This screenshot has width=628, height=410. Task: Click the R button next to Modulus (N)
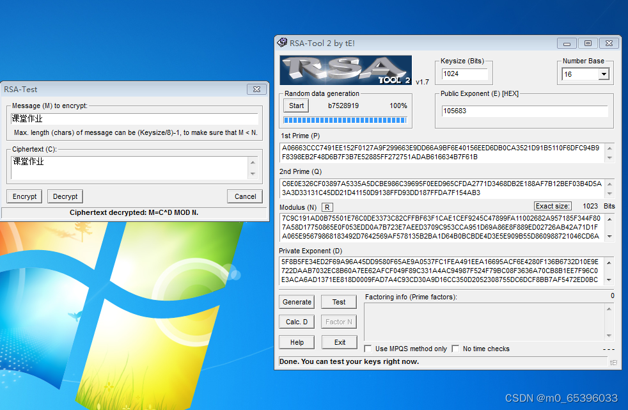pyautogui.click(x=327, y=207)
